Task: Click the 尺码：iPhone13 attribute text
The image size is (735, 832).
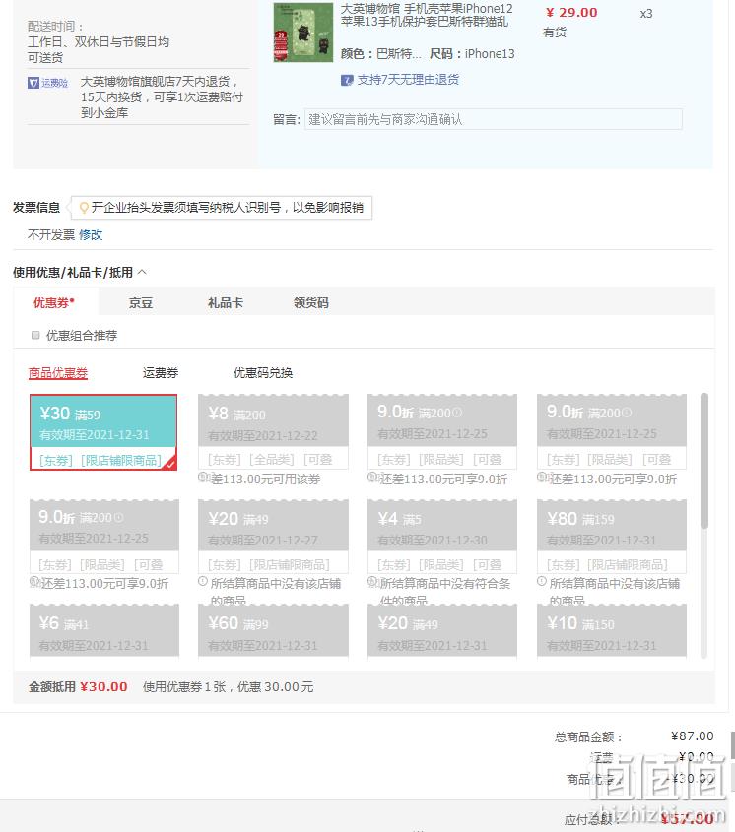Action: (472, 53)
